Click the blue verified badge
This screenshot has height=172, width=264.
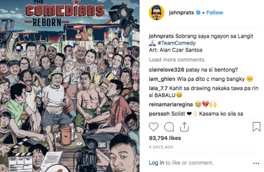[198, 13]
